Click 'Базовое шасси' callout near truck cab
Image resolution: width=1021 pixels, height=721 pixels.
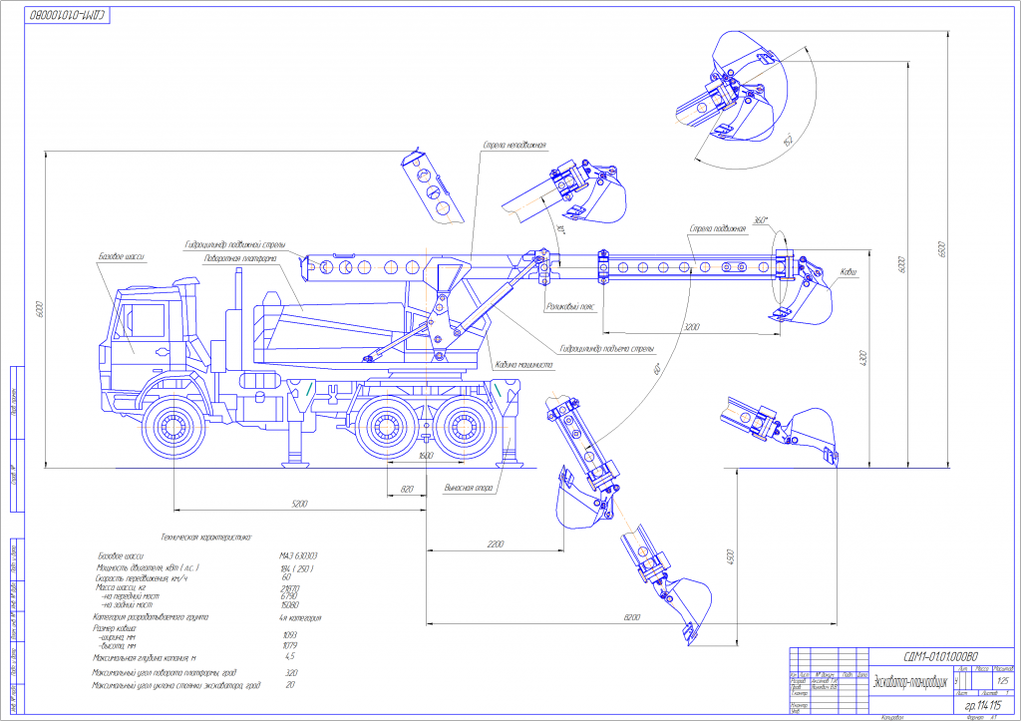[121, 257]
